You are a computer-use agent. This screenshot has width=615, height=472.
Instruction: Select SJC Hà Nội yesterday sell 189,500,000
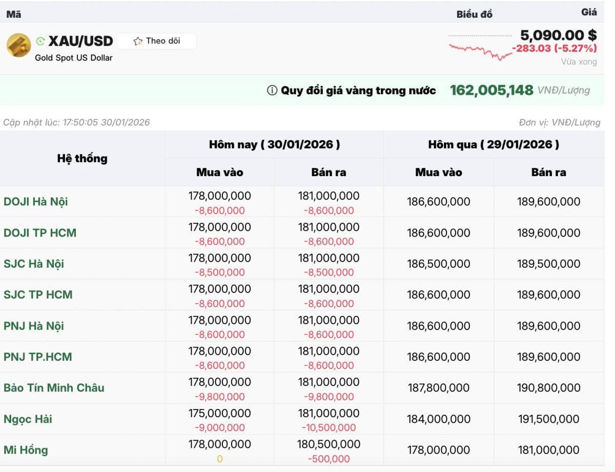(548, 264)
